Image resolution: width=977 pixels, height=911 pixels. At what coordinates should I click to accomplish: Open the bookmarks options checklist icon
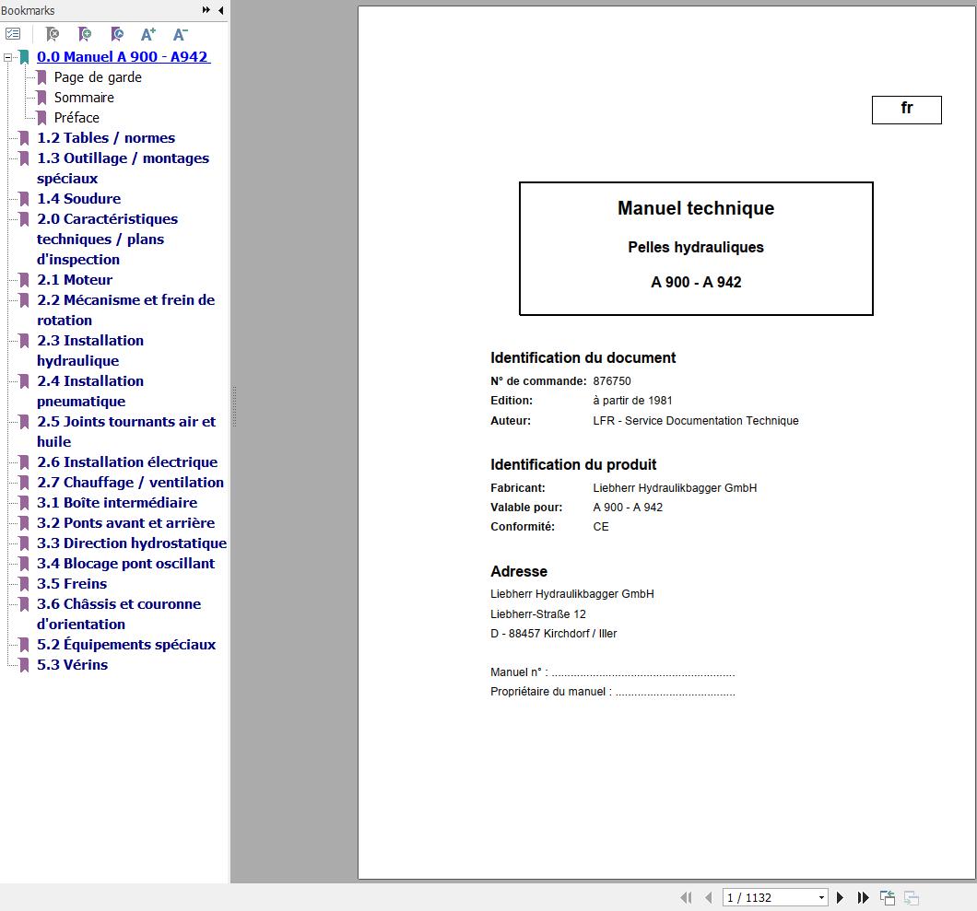[13, 34]
